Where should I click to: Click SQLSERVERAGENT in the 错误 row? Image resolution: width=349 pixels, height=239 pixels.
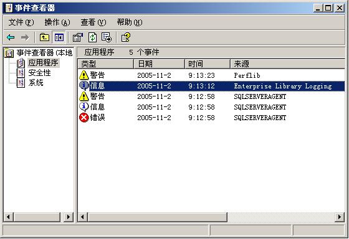pos(260,118)
